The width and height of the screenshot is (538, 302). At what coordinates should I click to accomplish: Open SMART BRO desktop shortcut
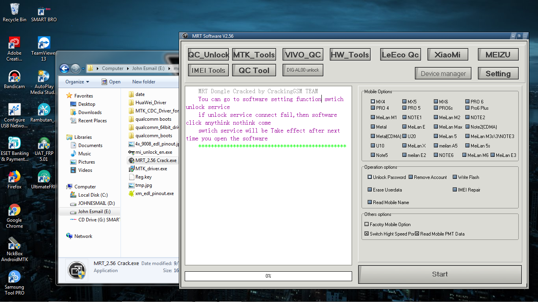point(44,13)
